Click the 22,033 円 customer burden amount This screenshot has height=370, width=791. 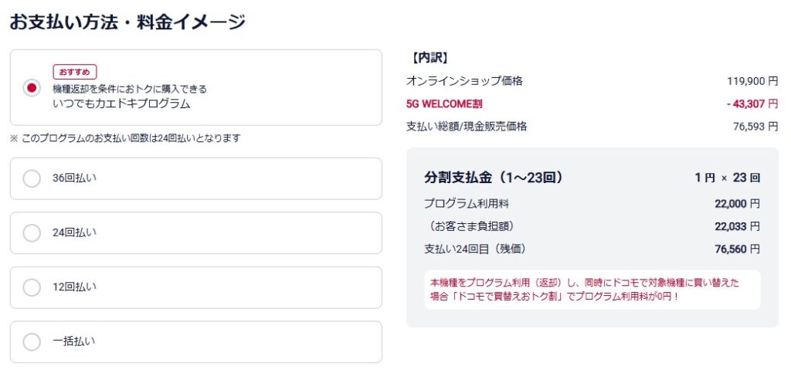[737, 226]
